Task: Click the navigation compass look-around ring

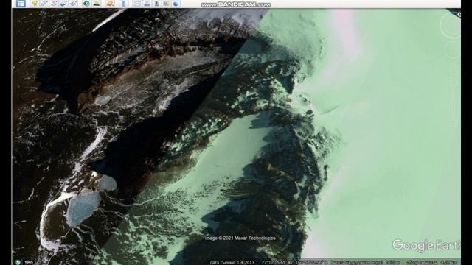Action: click(x=451, y=26)
